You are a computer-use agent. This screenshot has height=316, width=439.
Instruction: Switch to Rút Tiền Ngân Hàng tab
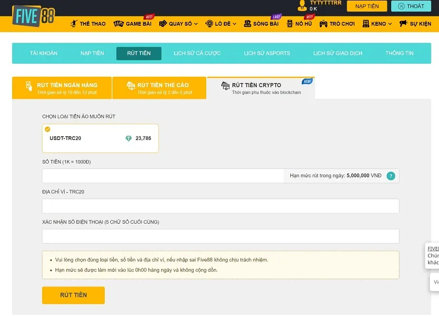62,88
